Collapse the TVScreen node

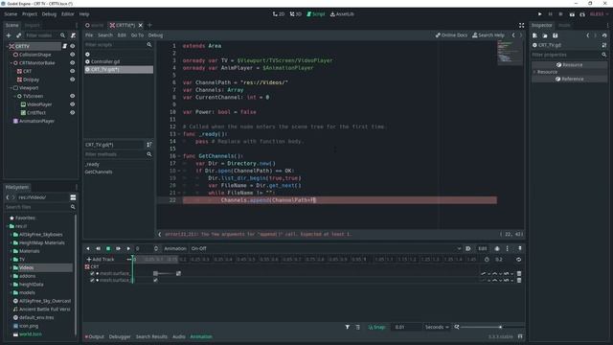tap(15, 96)
